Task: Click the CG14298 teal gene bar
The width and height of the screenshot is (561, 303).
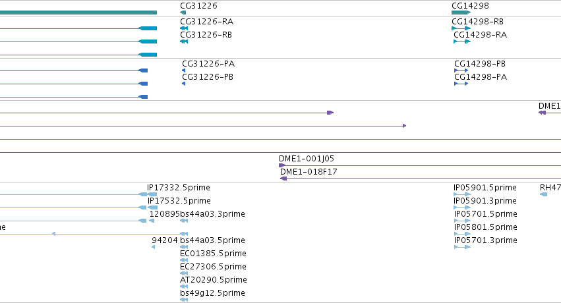Action: (x=461, y=13)
